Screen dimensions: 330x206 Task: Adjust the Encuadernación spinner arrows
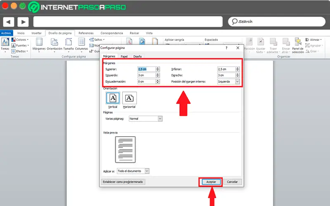(x=158, y=81)
